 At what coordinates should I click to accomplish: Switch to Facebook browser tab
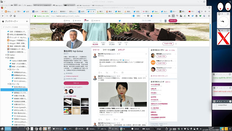pos(36,11)
